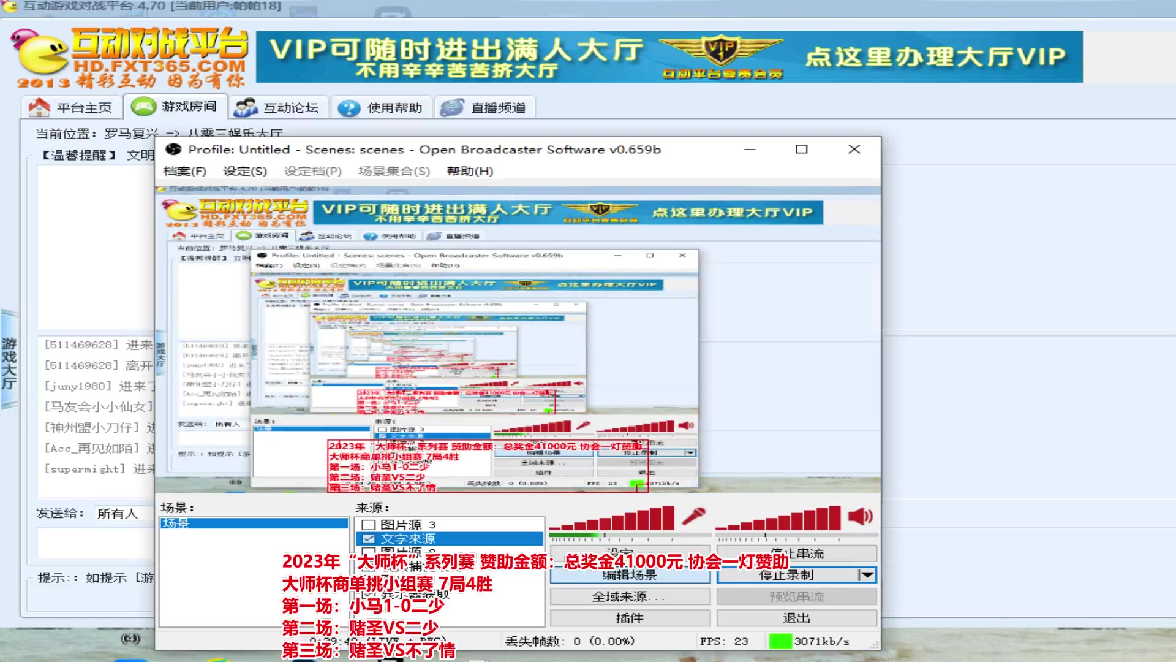Click the 预览串流 button
Image resolution: width=1176 pixels, height=662 pixels.
(x=797, y=596)
